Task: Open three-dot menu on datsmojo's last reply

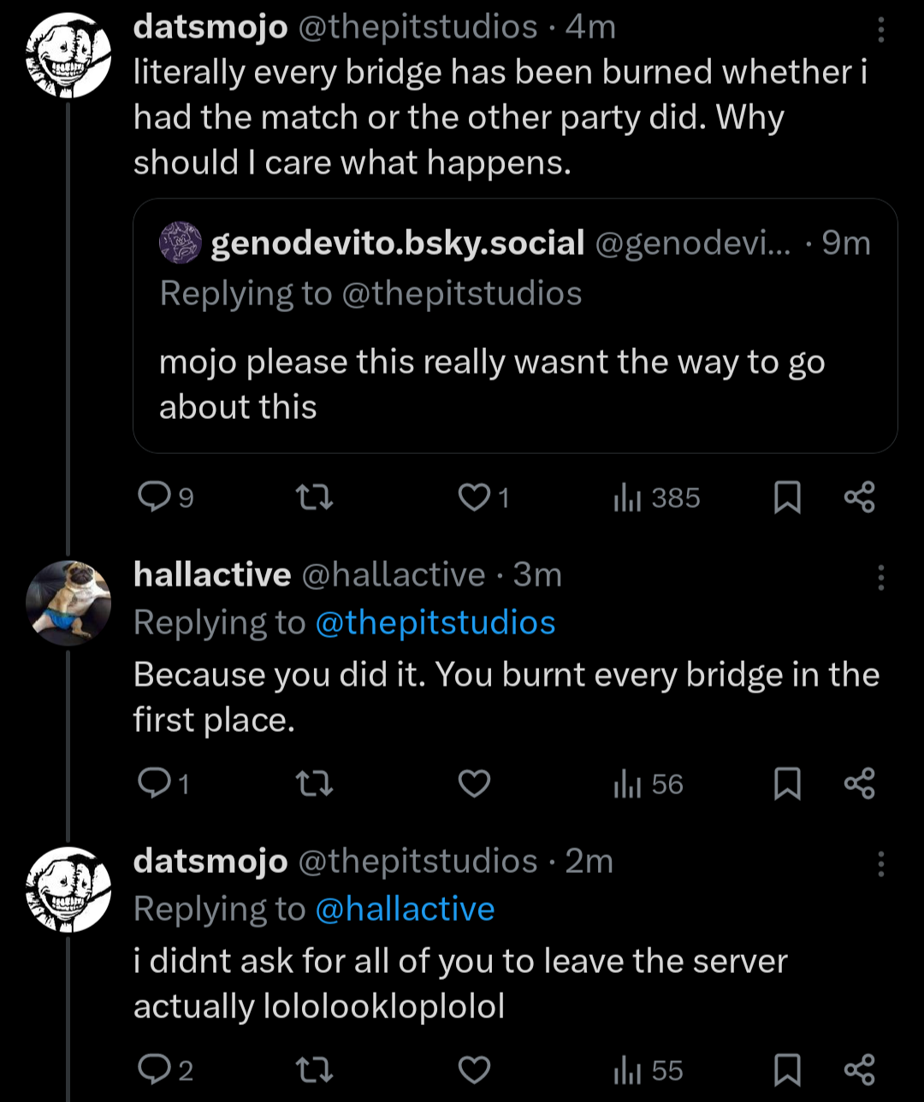Action: coord(880,864)
